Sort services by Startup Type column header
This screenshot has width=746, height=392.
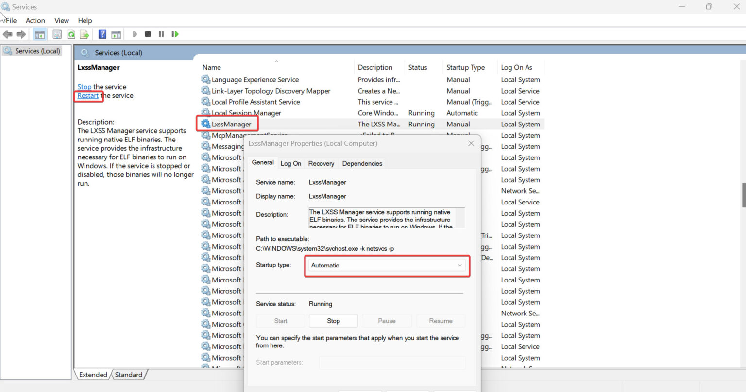tap(465, 67)
